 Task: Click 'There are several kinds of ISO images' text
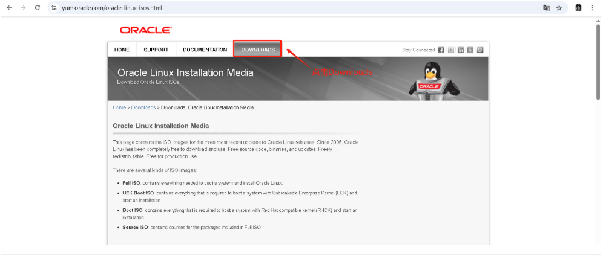tap(155, 170)
